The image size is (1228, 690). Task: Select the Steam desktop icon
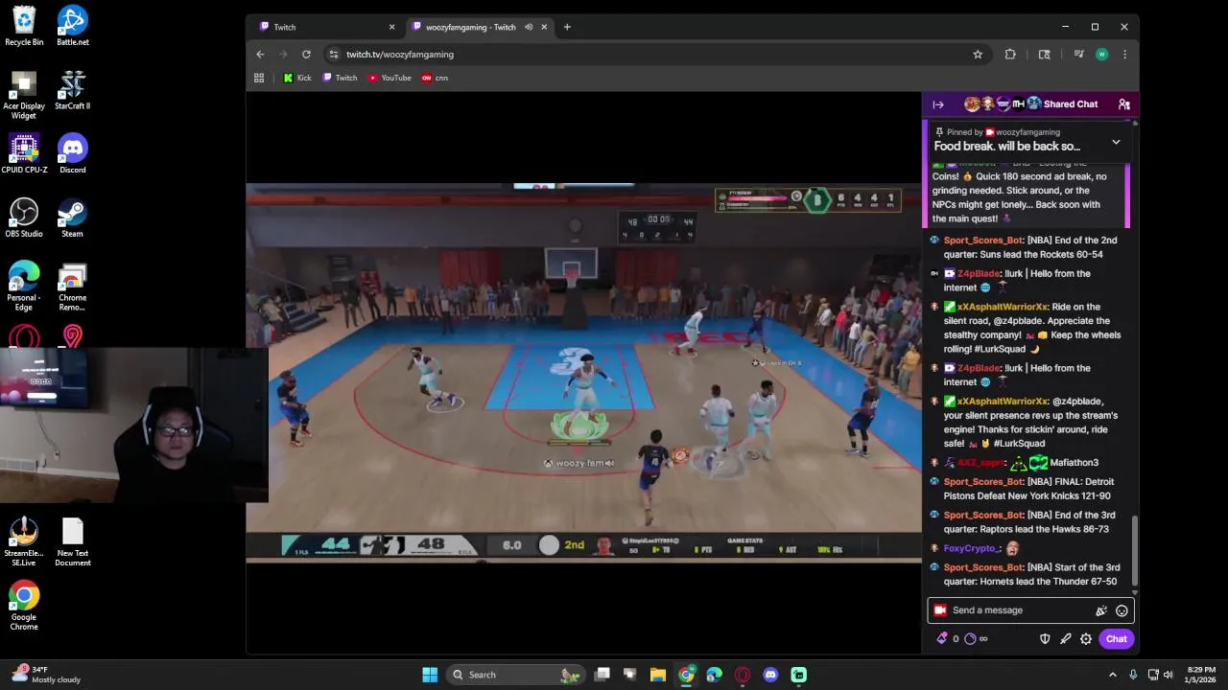(73, 218)
